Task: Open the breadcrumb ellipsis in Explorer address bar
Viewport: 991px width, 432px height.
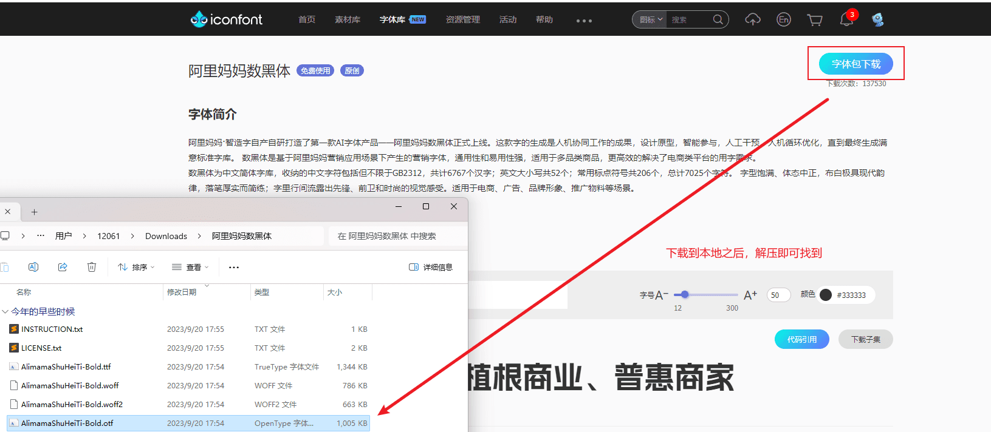Action: (x=41, y=235)
